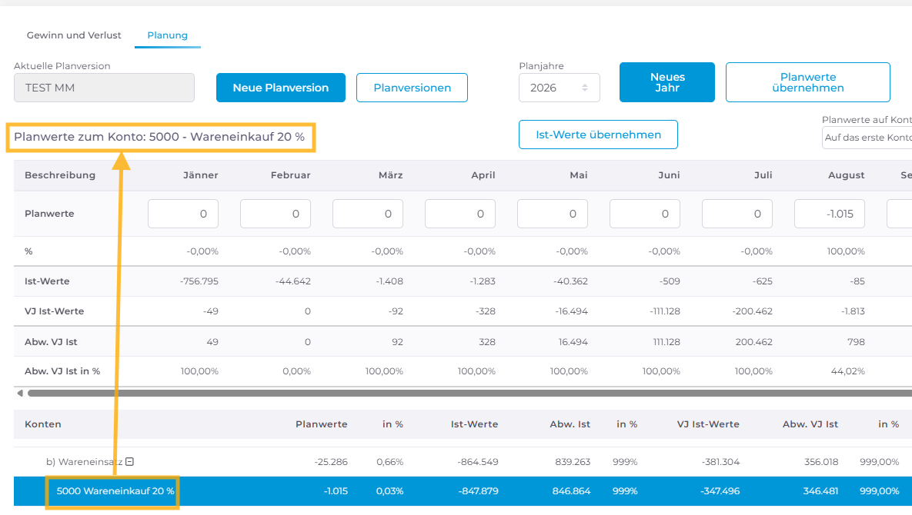The image size is (912, 515).
Task: Click Planwerte übernehmen button
Action: (808, 82)
